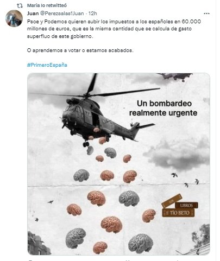Click the 'Un bombardeo realmente urgente' caption
The width and height of the screenshot is (220, 261).
163,108
